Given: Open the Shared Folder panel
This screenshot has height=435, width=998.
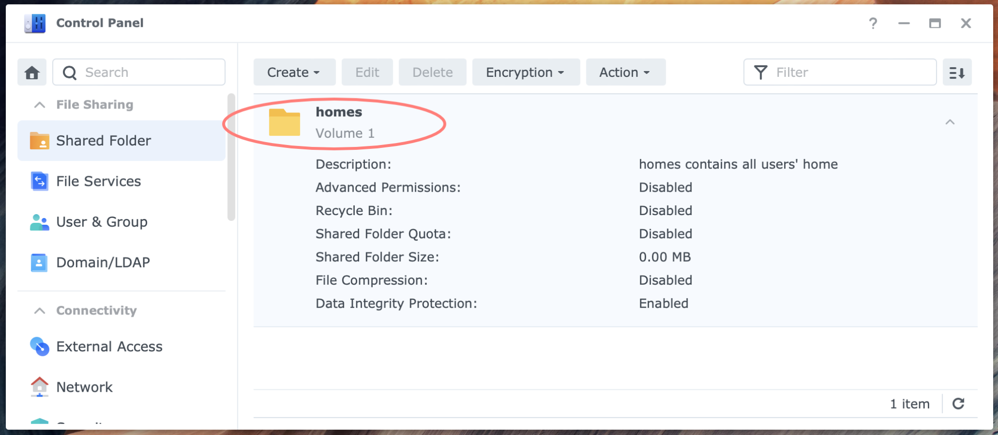Looking at the screenshot, I should coord(103,140).
